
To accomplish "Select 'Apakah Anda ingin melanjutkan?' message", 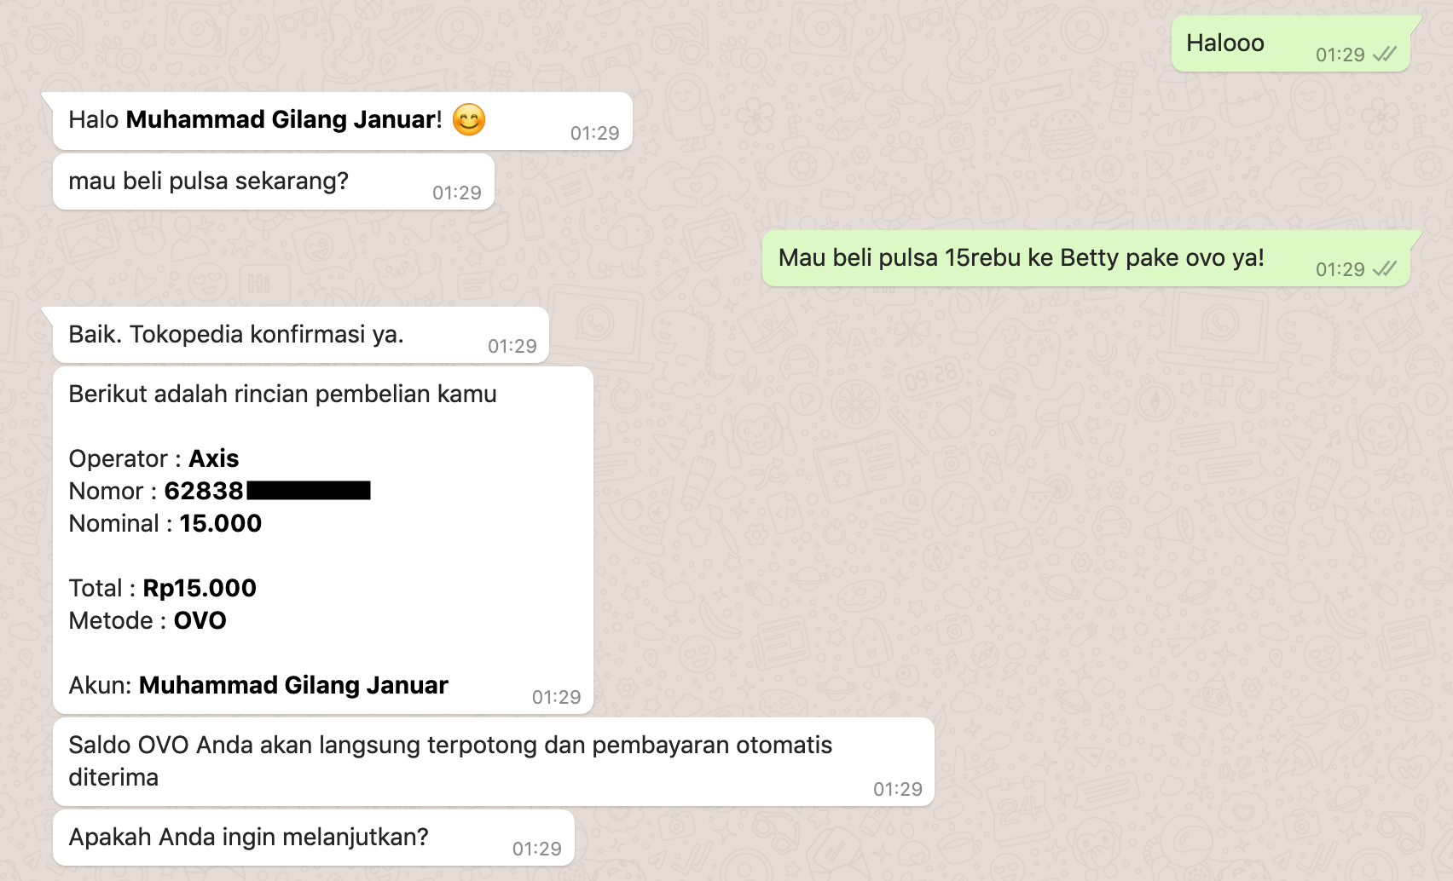I will [x=314, y=838].
